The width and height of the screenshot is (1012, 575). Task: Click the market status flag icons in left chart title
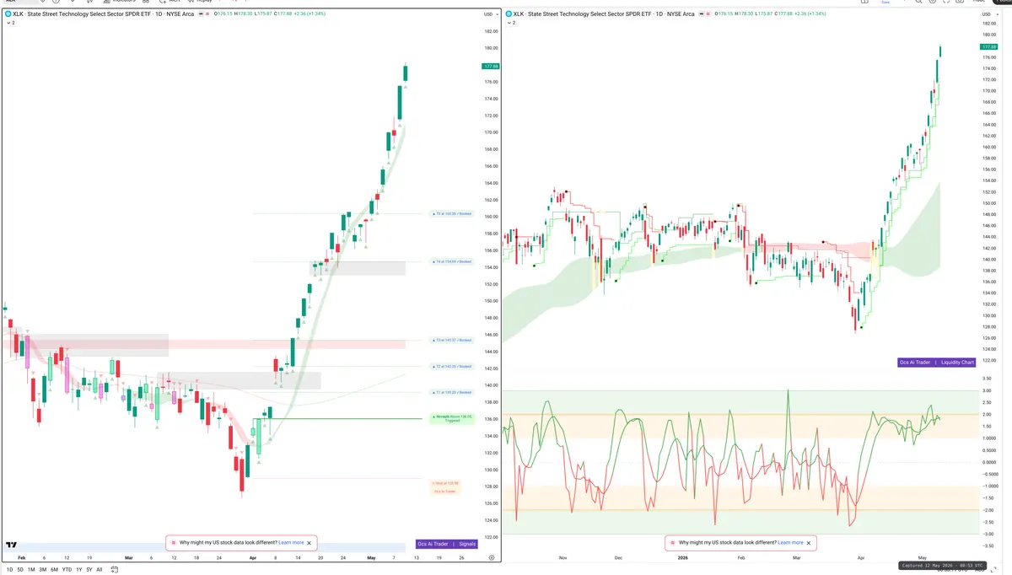203,14
